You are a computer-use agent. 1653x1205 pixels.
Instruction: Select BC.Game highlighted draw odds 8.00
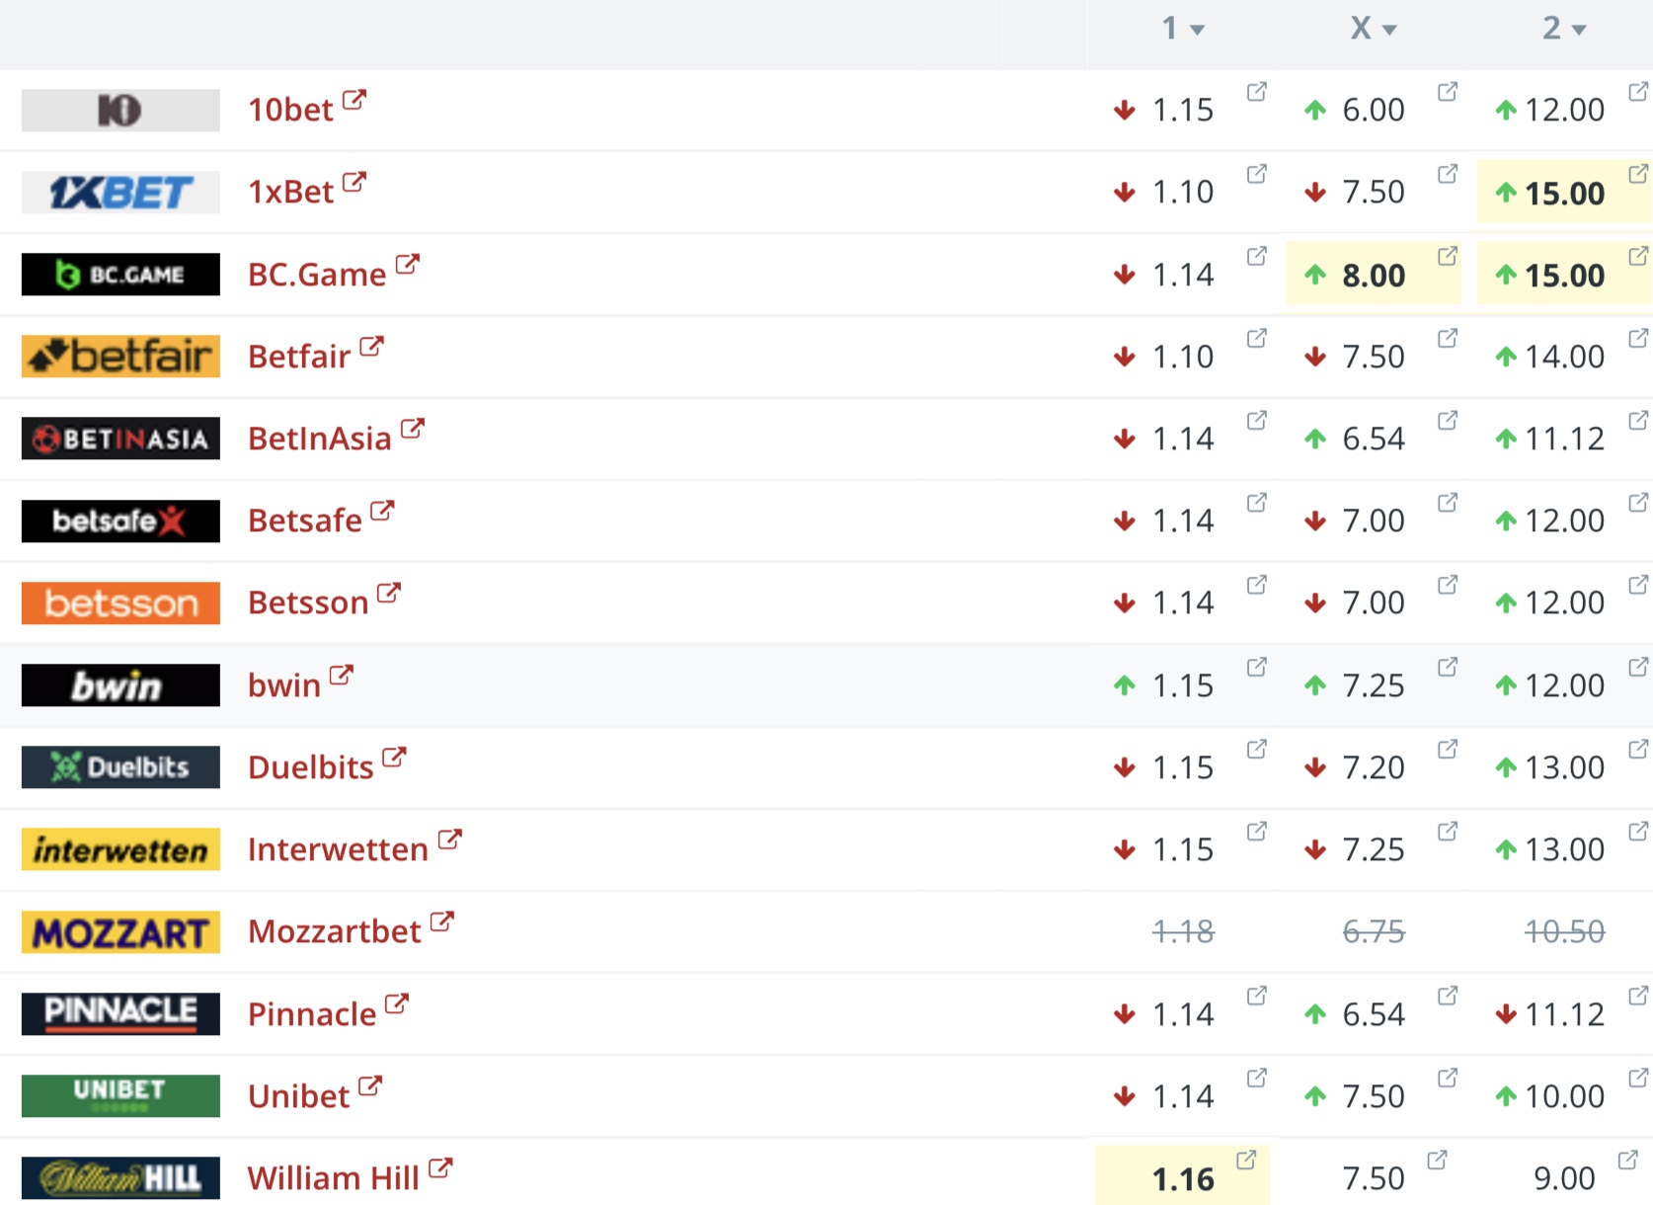coord(1373,275)
